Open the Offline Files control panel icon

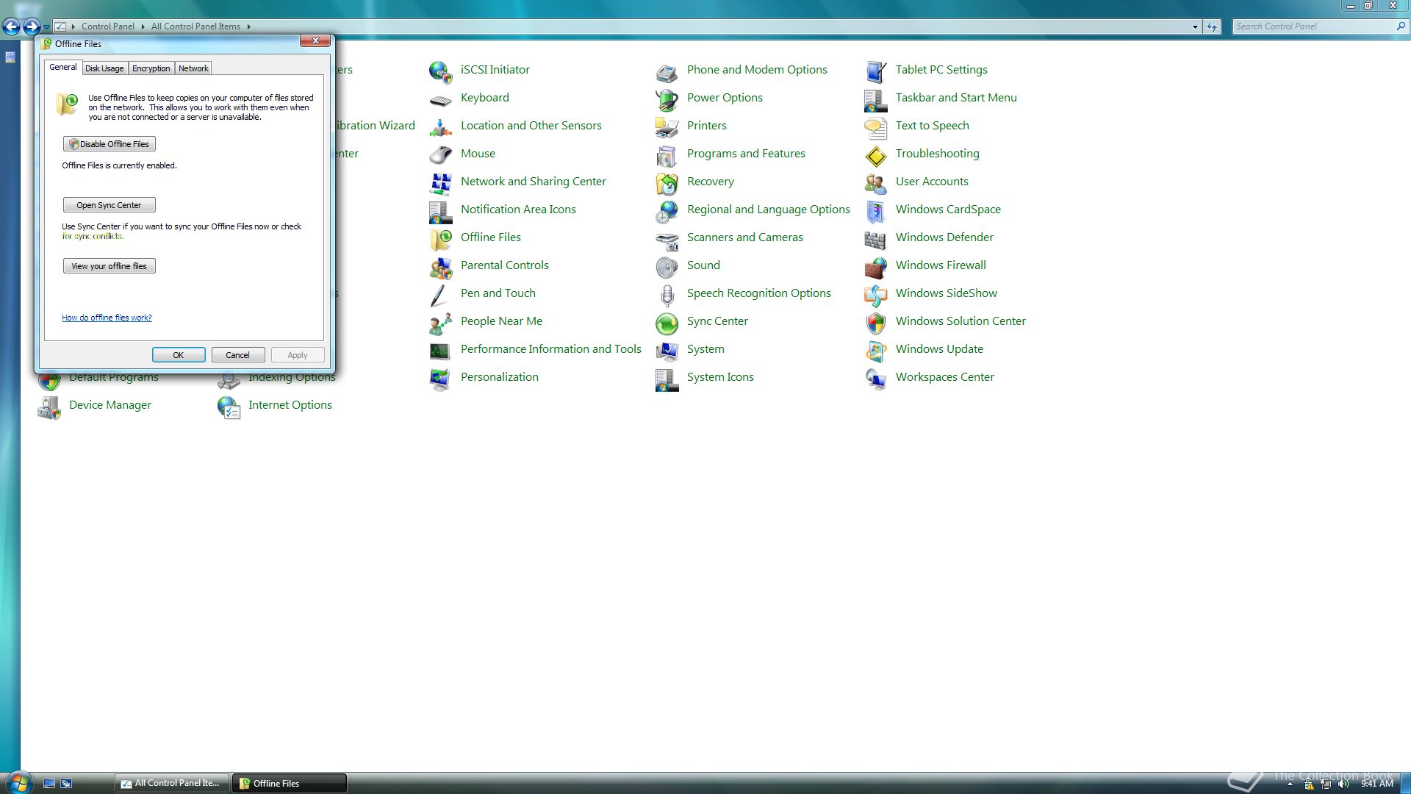pos(440,239)
